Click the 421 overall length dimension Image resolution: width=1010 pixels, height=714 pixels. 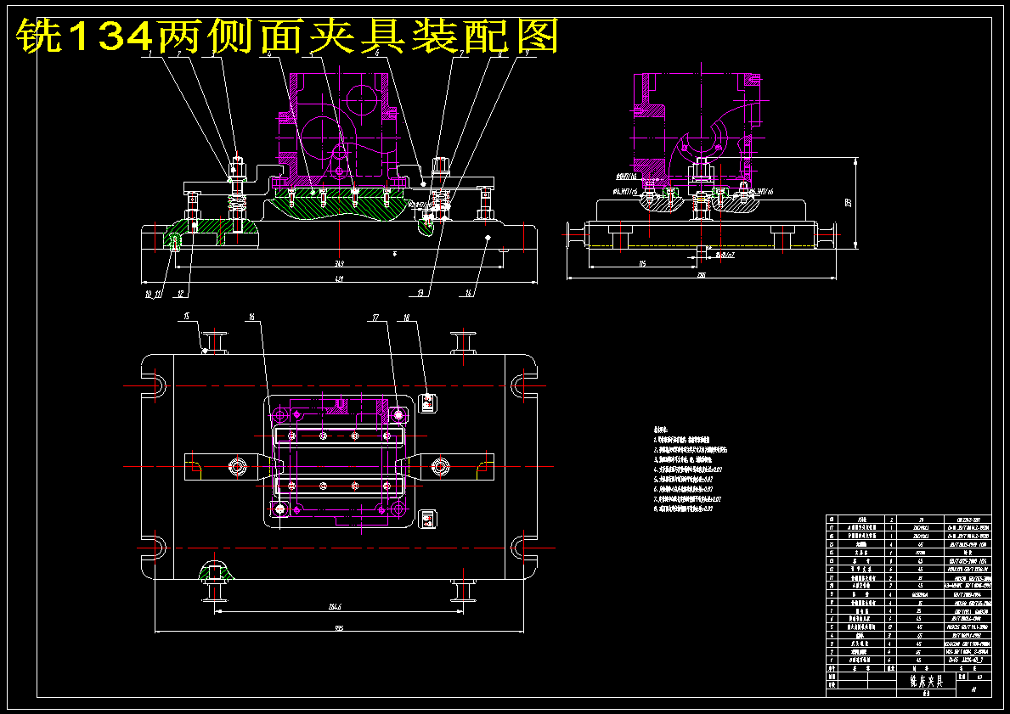[339, 278]
